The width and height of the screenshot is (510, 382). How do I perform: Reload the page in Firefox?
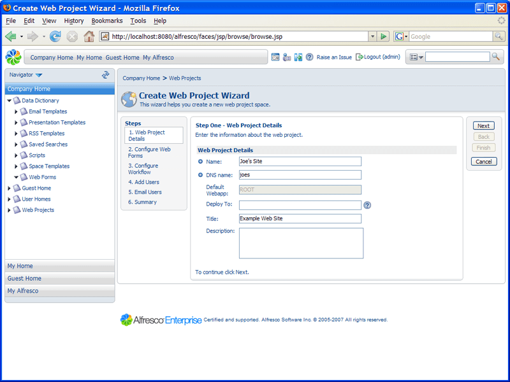pyautogui.click(x=56, y=36)
